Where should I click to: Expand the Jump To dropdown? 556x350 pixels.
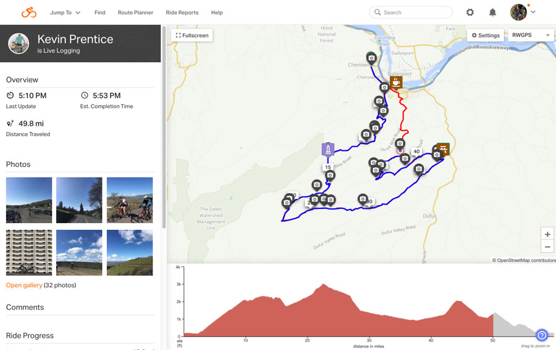[65, 12]
